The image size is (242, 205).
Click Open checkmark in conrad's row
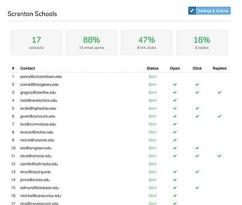tap(175, 85)
